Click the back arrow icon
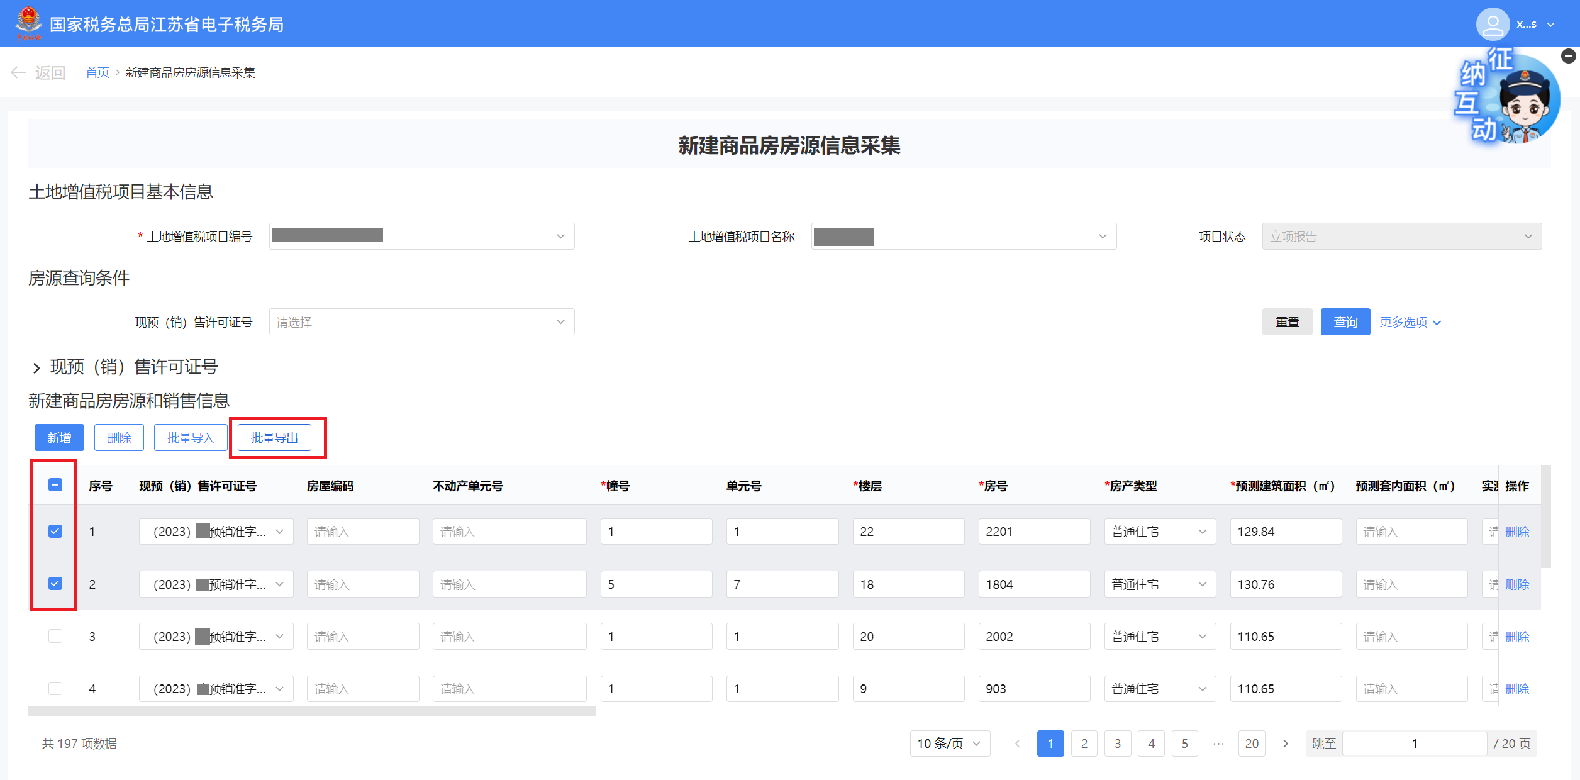This screenshot has width=1580, height=780. pyautogui.click(x=18, y=73)
